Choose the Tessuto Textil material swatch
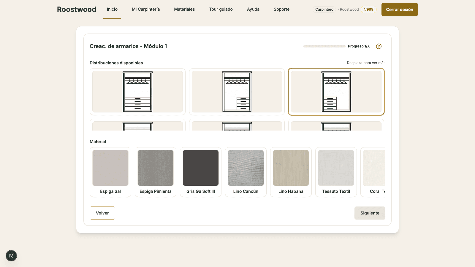Viewport: 475px width, 267px height. pyautogui.click(x=336, y=172)
